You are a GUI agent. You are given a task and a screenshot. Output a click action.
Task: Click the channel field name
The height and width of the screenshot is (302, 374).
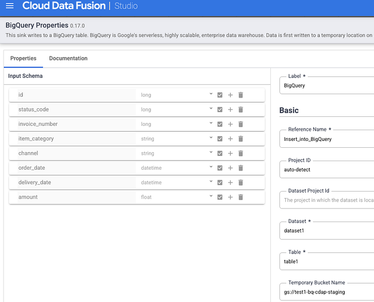(x=76, y=153)
